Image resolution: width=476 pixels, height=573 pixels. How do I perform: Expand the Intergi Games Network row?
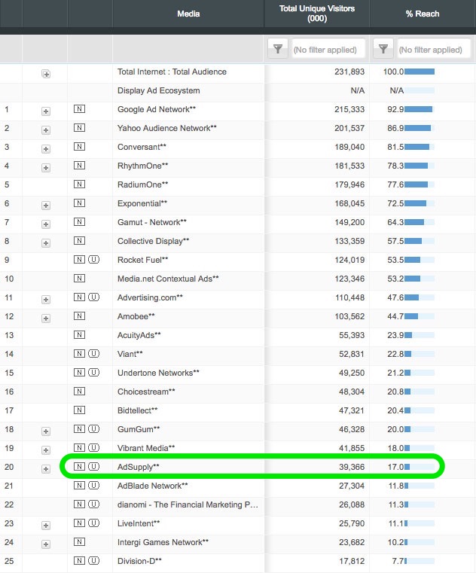pyautogui.click(x=46, y=544)
